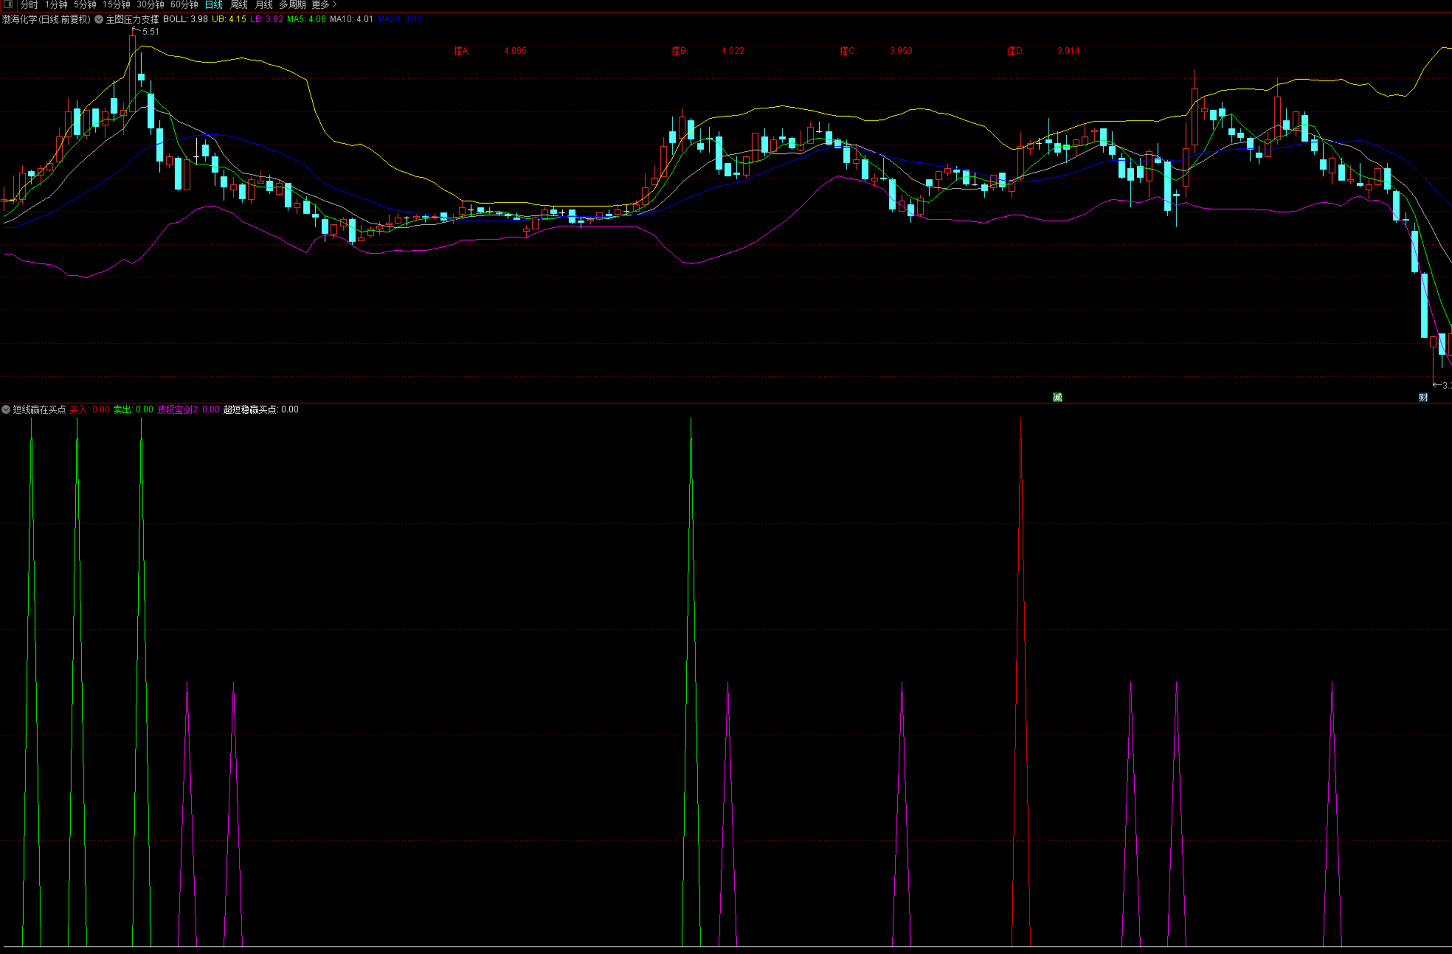Click the 3.953 support value
Screen dimensions: 1452x954
point(901,51)
